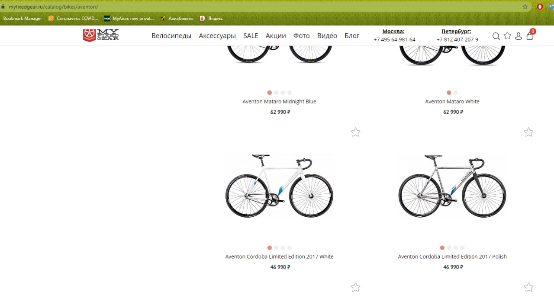The image size is (554, 305).
Task: Select third image dot for Cordoba 2017 Polish
Action: [x=456, y=248]
